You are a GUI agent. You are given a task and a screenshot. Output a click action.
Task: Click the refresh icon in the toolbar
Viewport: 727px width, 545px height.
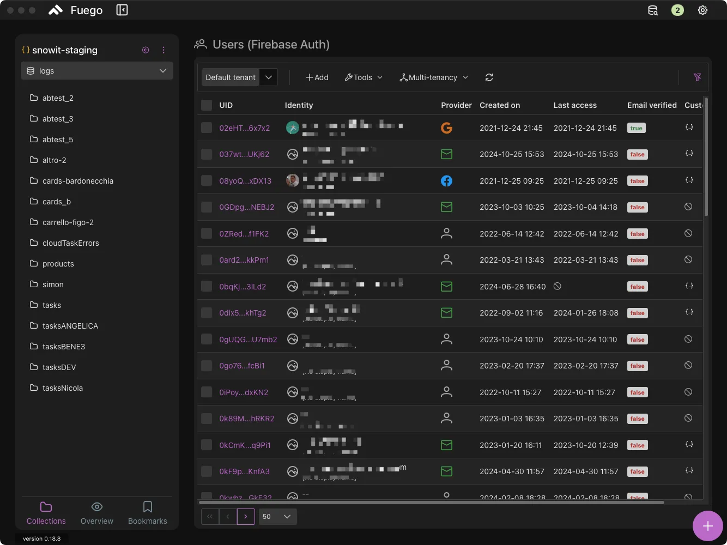point(489,77)
